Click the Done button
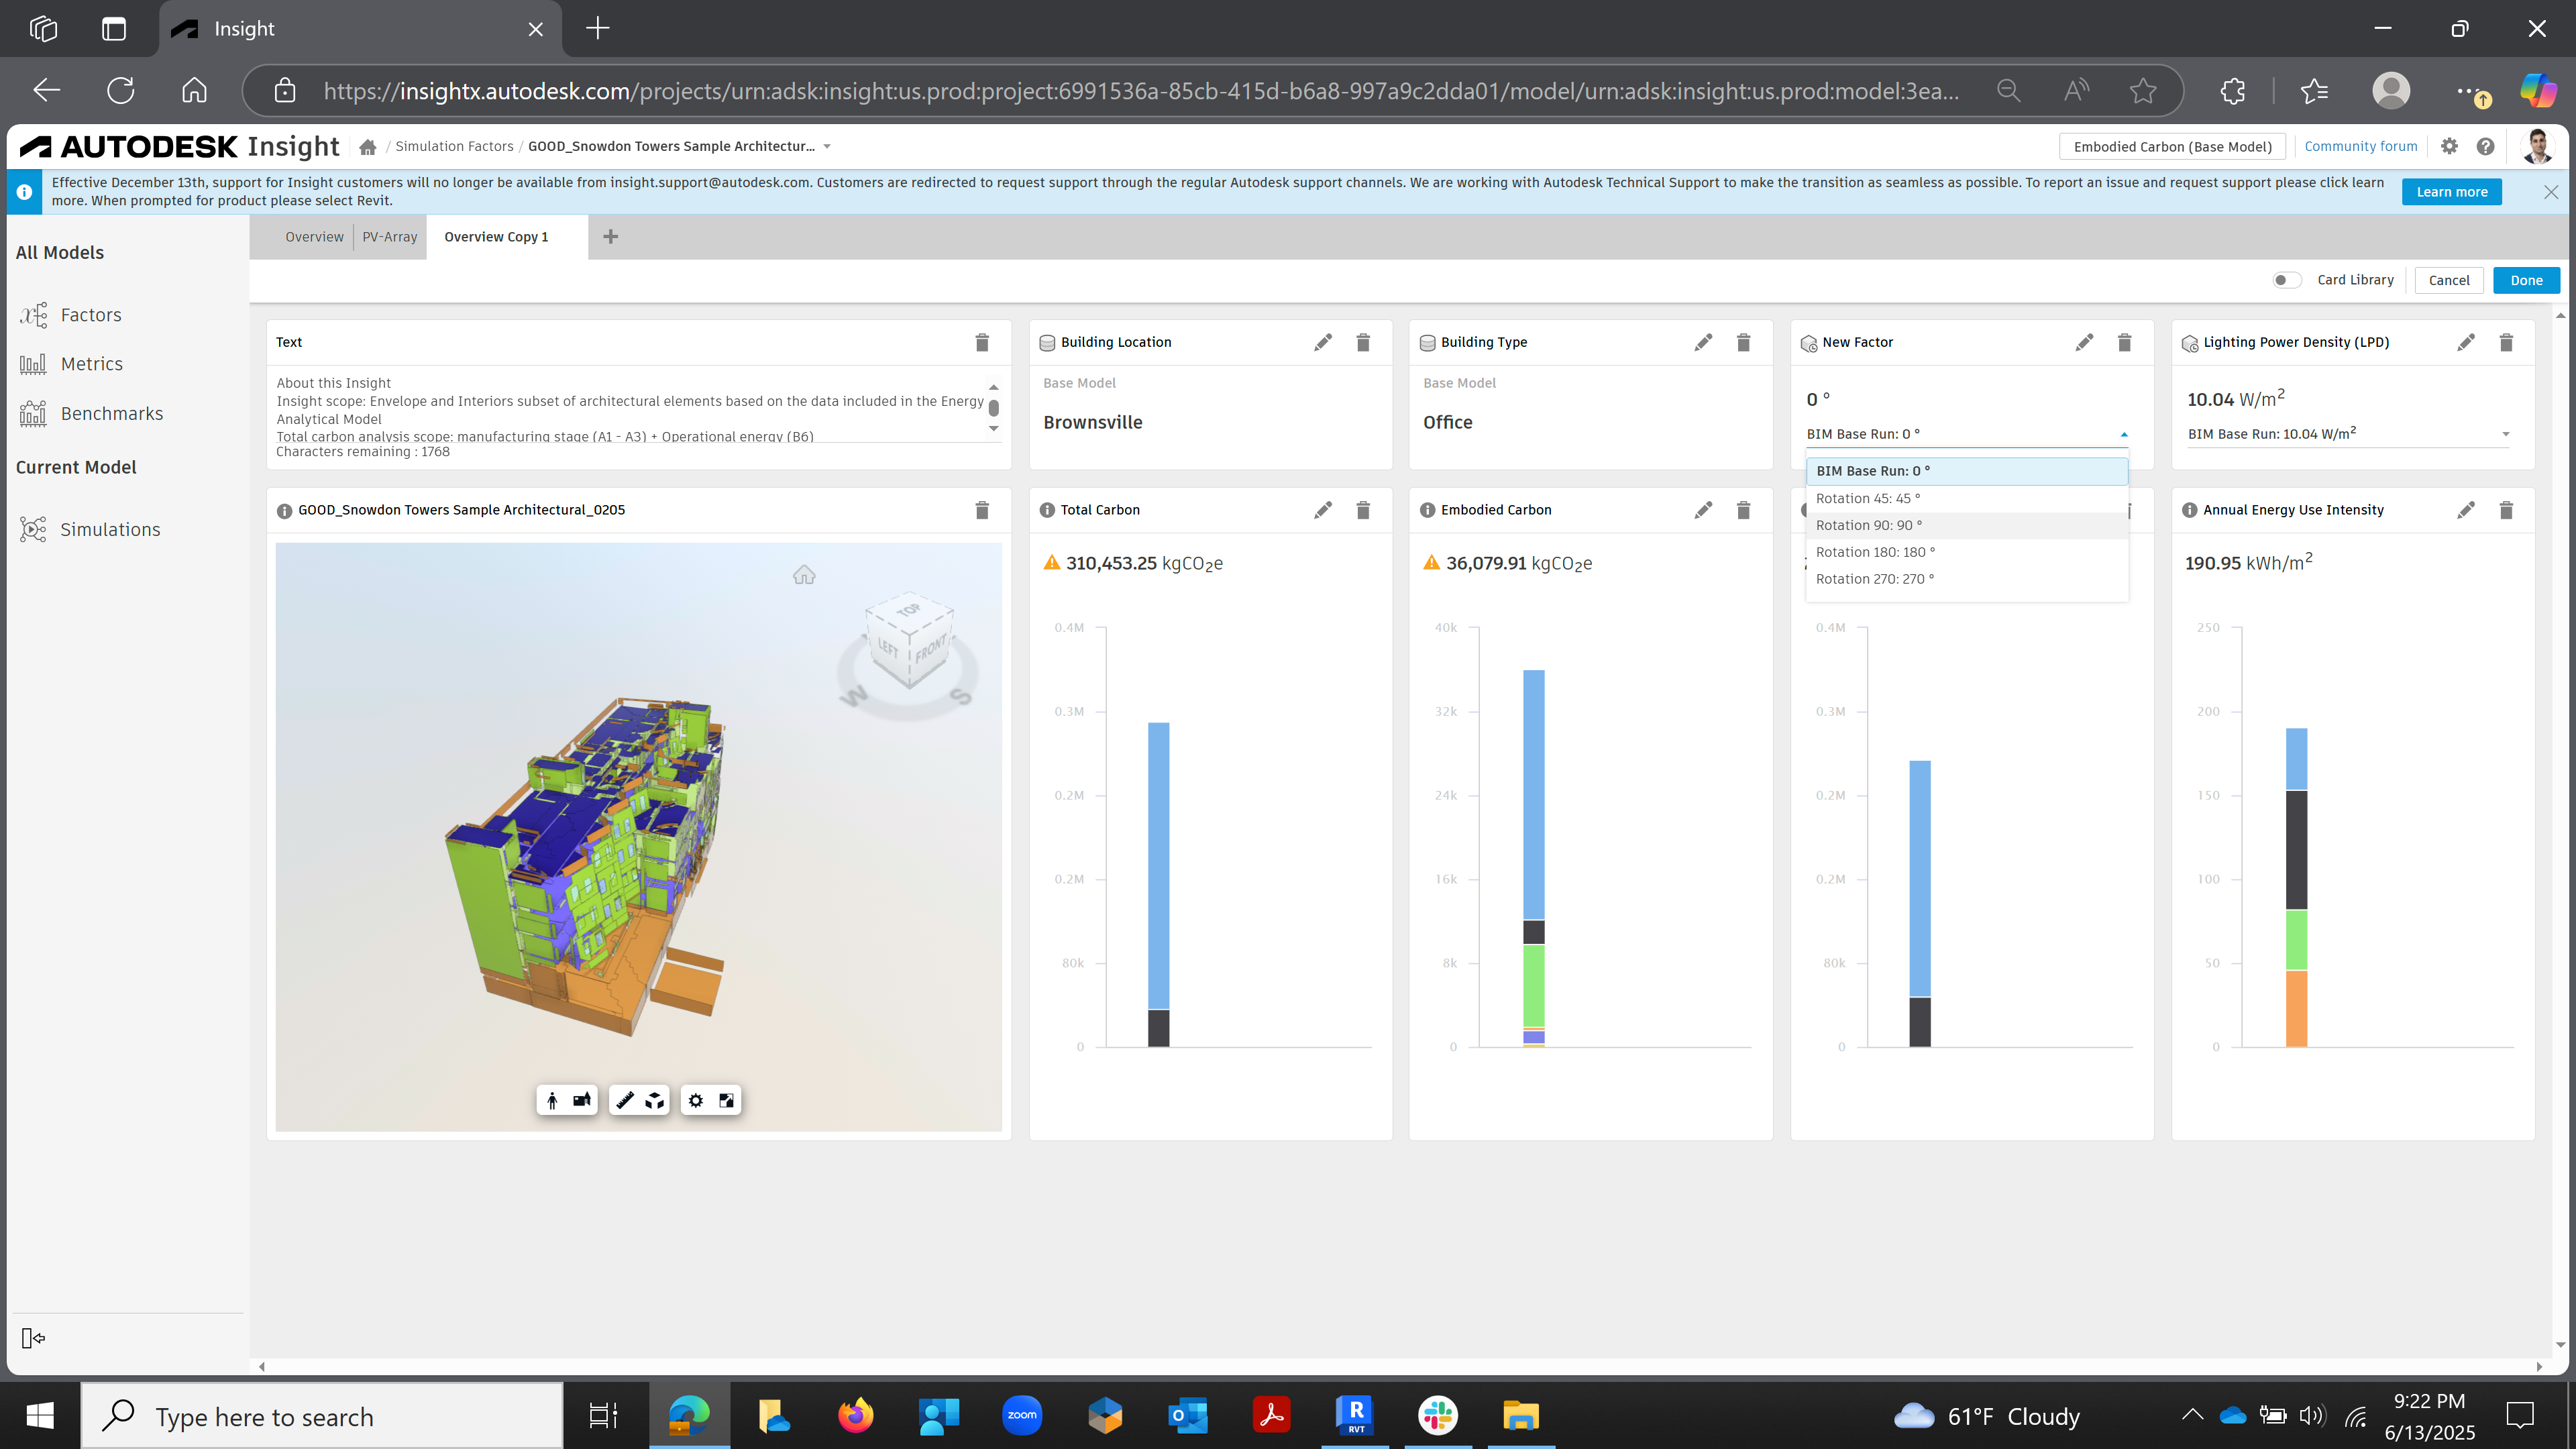Viewport: 2576px width, 1449px height. [x=2526, y=280]
